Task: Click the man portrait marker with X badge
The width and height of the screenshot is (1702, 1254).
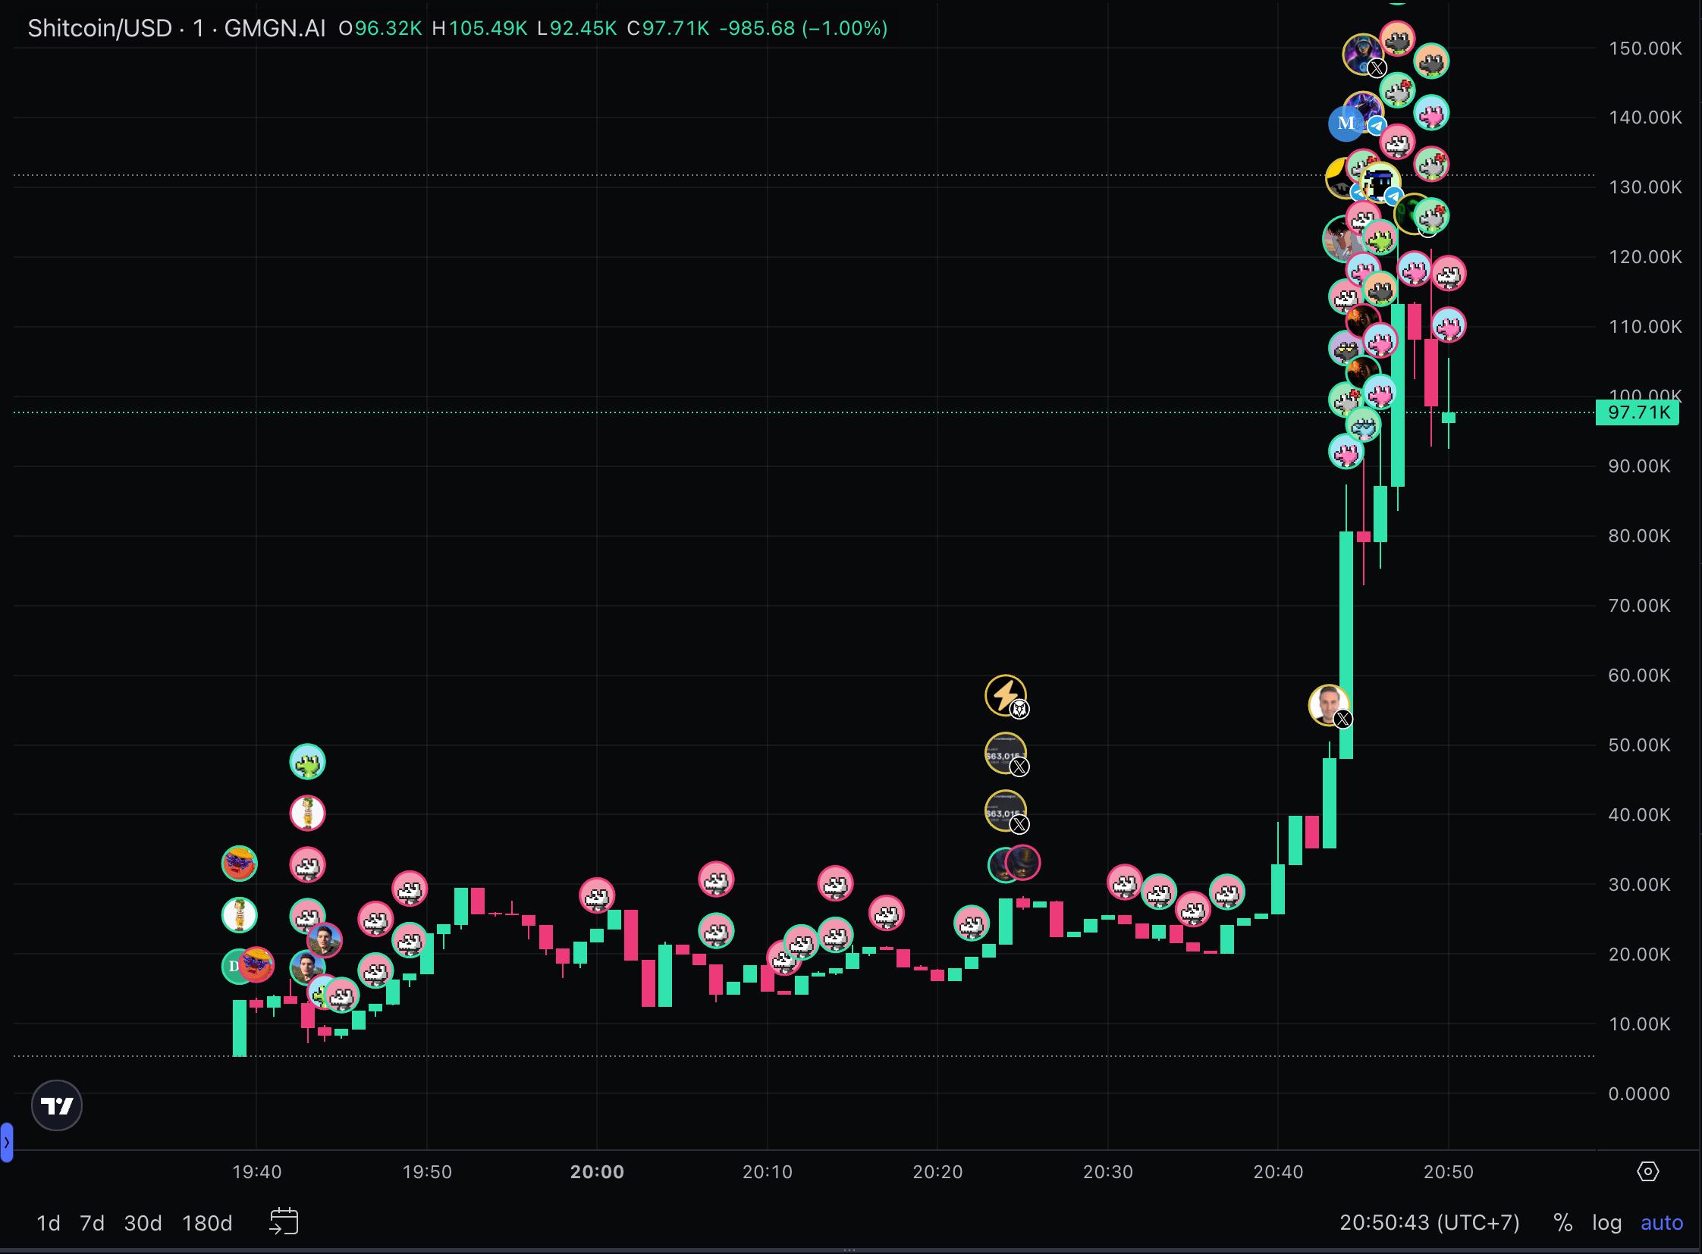Action: 1327,704
